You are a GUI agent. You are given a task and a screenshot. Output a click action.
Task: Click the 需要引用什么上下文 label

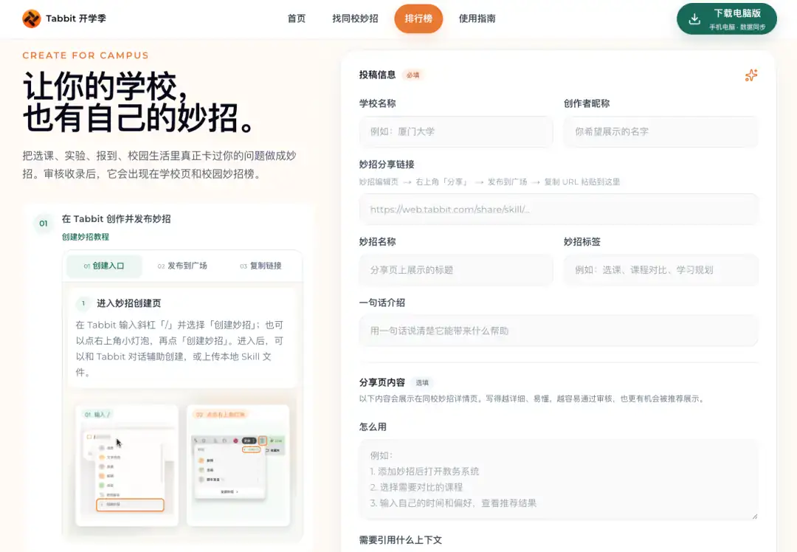coord(401,539)
